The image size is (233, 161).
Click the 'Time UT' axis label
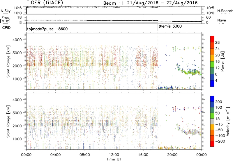(x=114, y=159)
